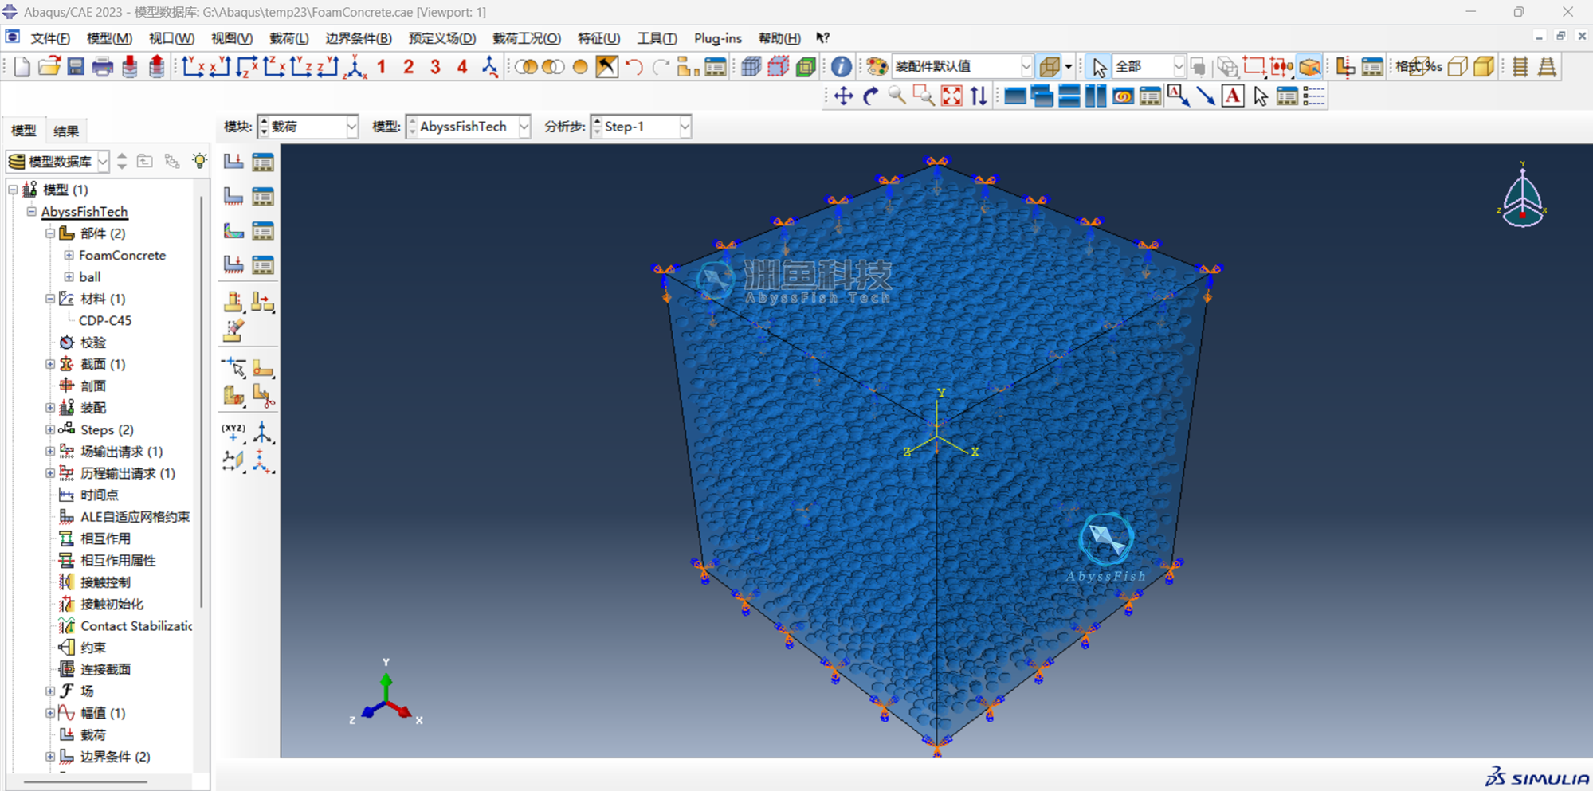
Task: Open a model database file
Action: (49, 67)
